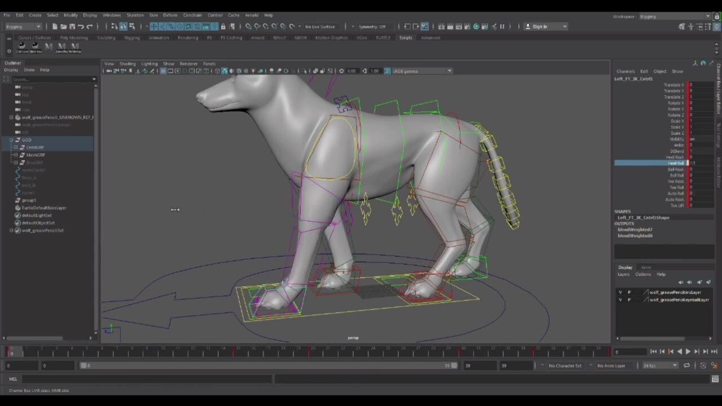Save the scene using the Save icon

coord(72,26)
